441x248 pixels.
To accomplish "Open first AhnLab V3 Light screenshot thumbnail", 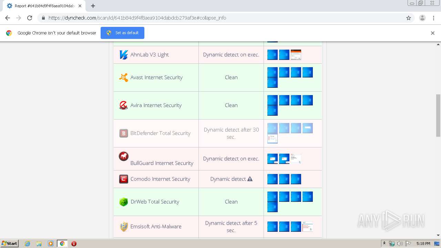I will (273, 55).
